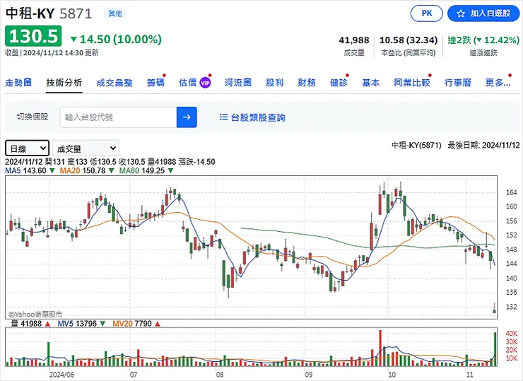Click the purple VIP badge next to 估價
This screenshot has height=381, width=523.
(205, 83)
